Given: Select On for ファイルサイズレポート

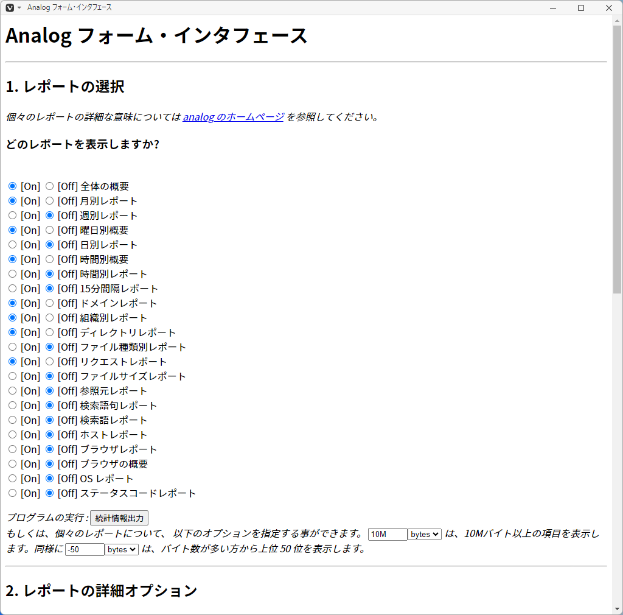Looking at the screenshot, I should coord(12,376).
